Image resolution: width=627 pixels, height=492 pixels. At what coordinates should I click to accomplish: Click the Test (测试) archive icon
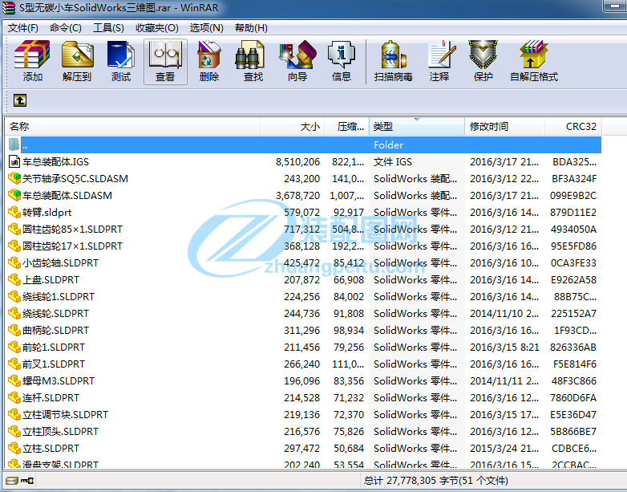[x=121, y=55]
